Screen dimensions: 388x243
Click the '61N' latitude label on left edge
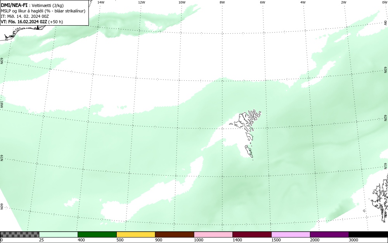pyautogui.click(x=2, y=158)
